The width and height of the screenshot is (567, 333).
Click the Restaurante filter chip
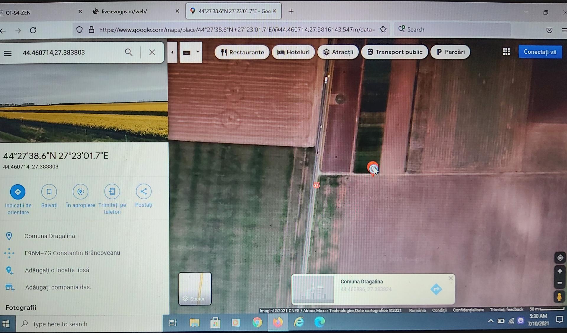click(242, 52)
